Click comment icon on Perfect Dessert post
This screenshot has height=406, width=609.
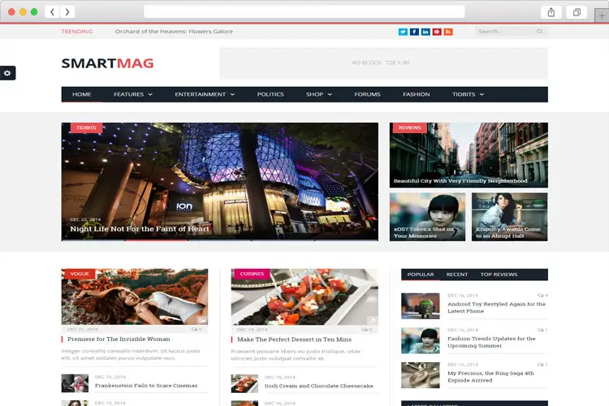point(365,330)
